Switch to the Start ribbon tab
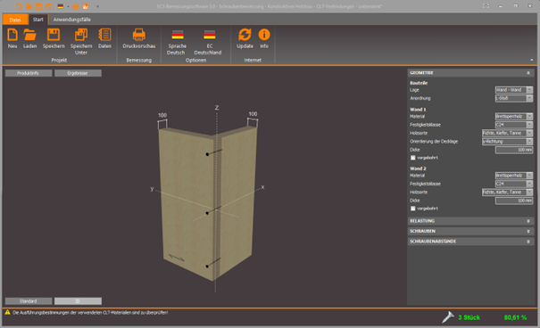This screenshot has width=540, height=328. coord(38,20)
